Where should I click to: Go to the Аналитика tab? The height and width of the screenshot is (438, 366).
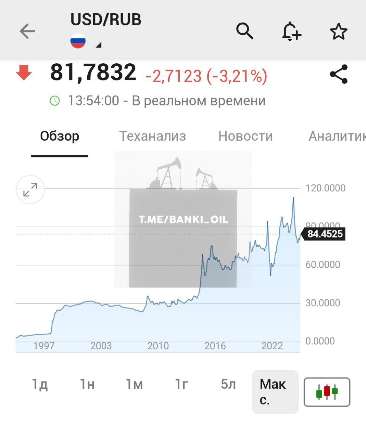coord(337,136)
